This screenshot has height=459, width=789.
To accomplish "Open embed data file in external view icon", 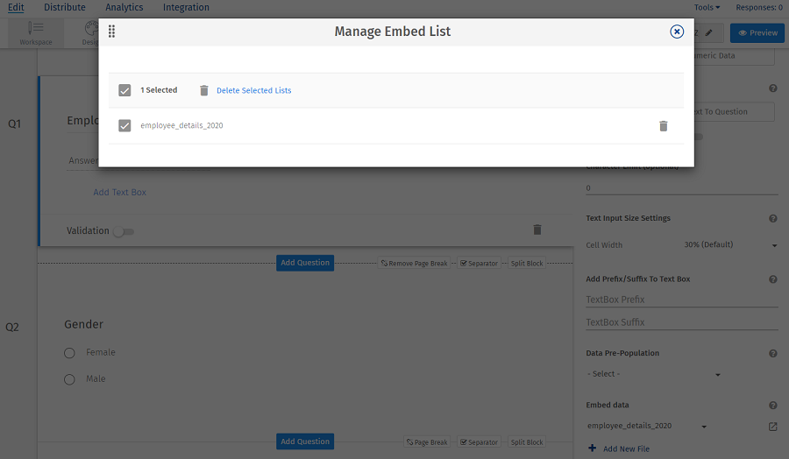I will pos(772,427).
